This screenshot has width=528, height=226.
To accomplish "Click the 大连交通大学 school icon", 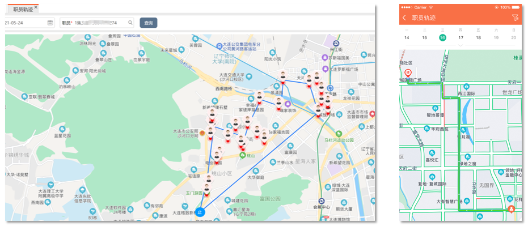I will pos(249,77).
